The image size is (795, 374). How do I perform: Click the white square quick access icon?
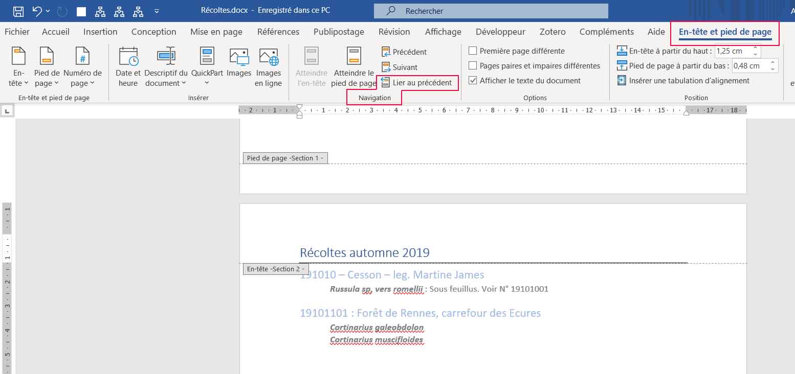(81, 11)
